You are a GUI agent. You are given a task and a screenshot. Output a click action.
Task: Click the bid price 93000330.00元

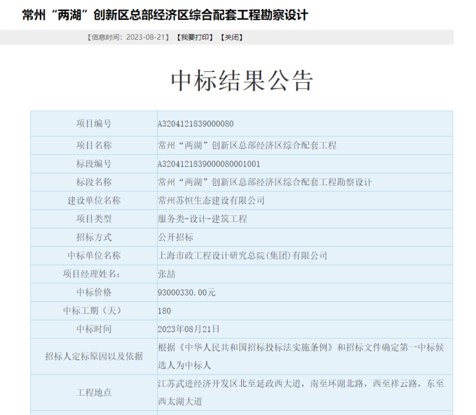187,292
